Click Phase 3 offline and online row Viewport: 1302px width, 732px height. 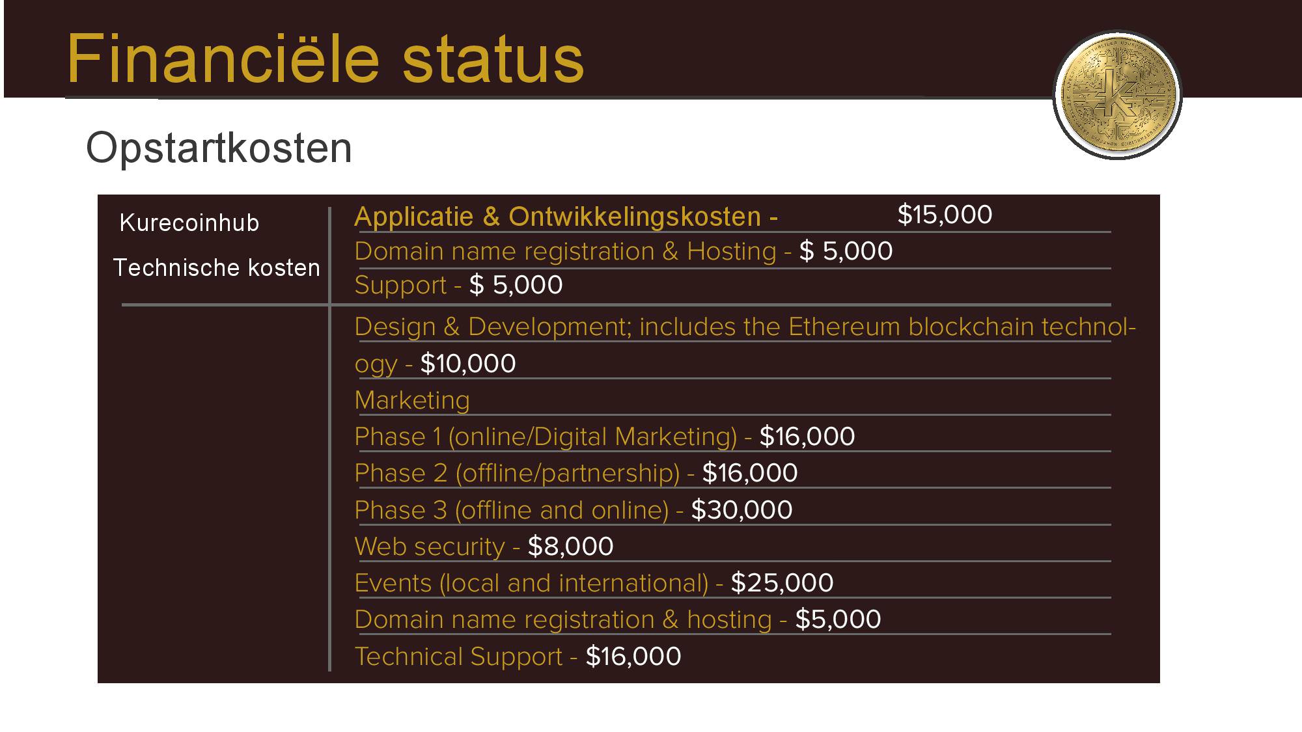pyautogui.click(x=574, y=510)
